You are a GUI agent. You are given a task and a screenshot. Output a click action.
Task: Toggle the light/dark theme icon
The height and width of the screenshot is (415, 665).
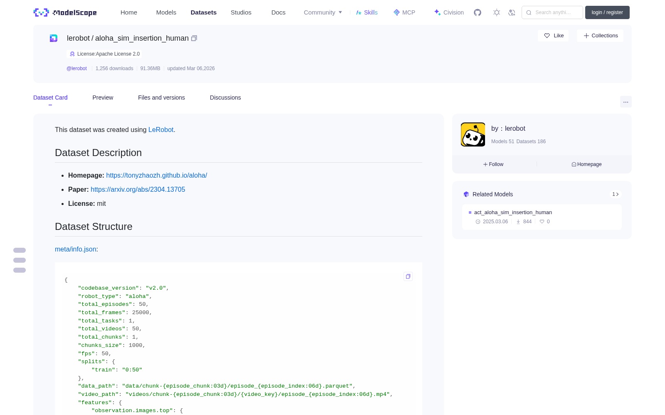point(497,12)
